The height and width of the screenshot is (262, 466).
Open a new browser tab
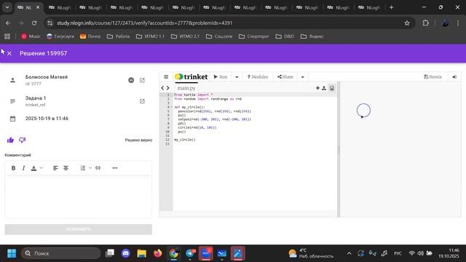coord(392,7)
